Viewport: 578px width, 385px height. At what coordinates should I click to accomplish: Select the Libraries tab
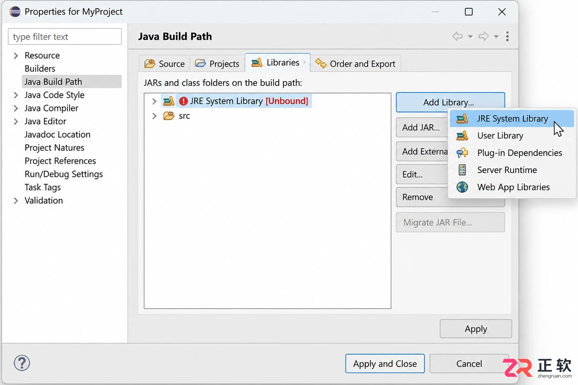pos(277,63)
